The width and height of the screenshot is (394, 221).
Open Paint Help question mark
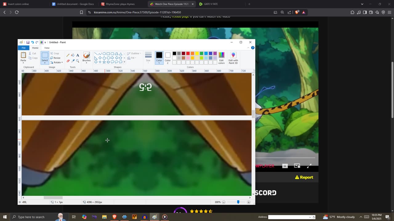click(253, 48)
